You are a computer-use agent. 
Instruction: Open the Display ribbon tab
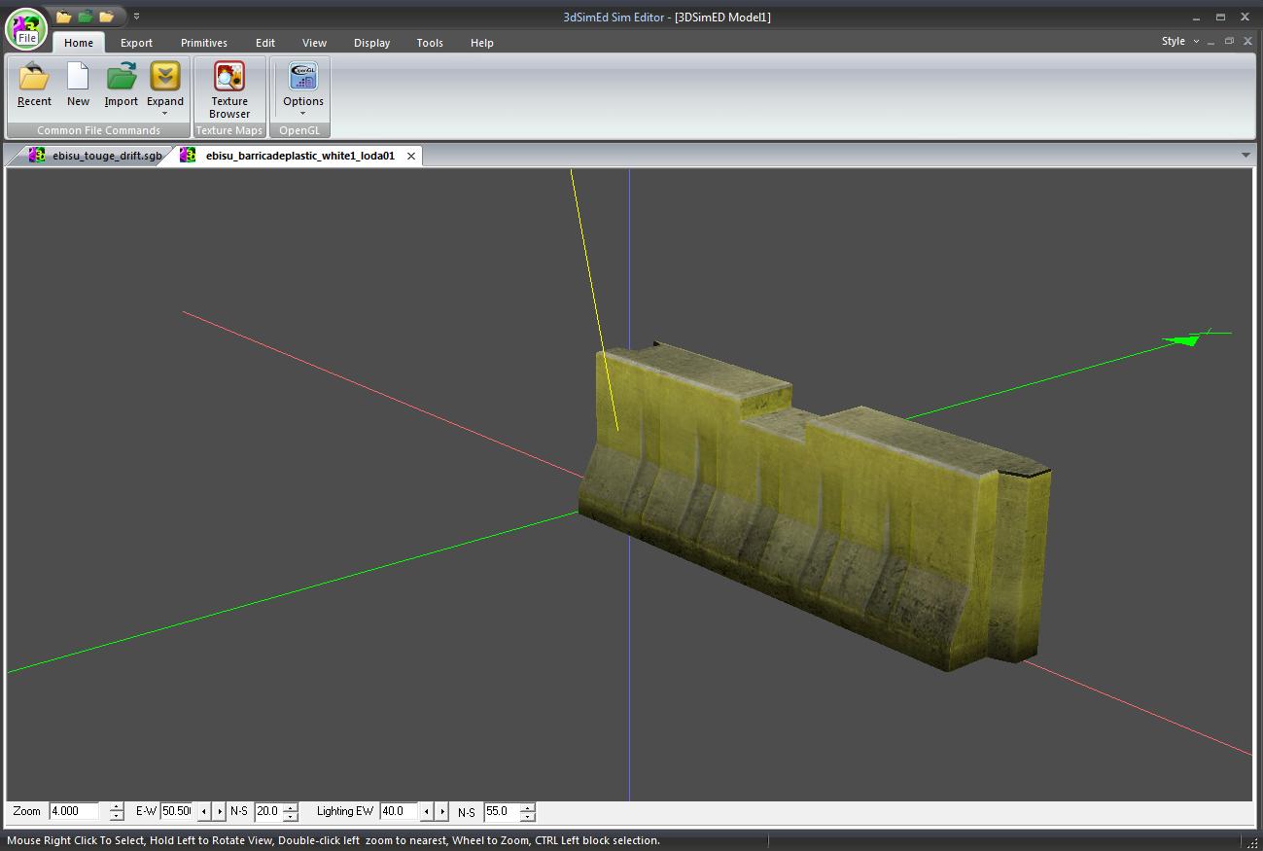point(371,43)
